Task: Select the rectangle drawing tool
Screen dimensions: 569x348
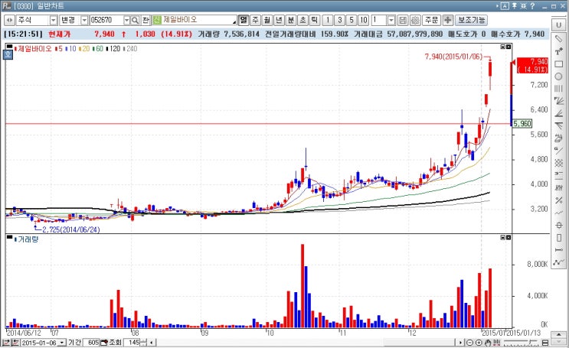Action: click(559, 64)
